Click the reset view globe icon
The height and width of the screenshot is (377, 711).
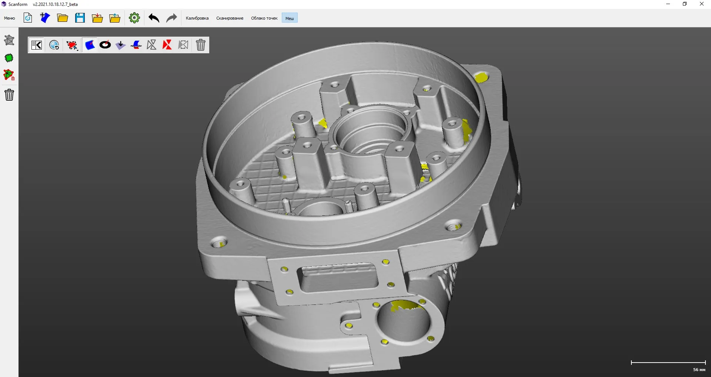54,44
